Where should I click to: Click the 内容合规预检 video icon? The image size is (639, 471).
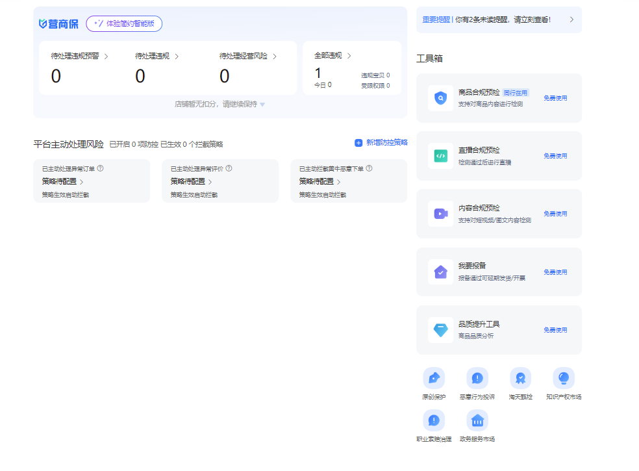coord(441,214)
